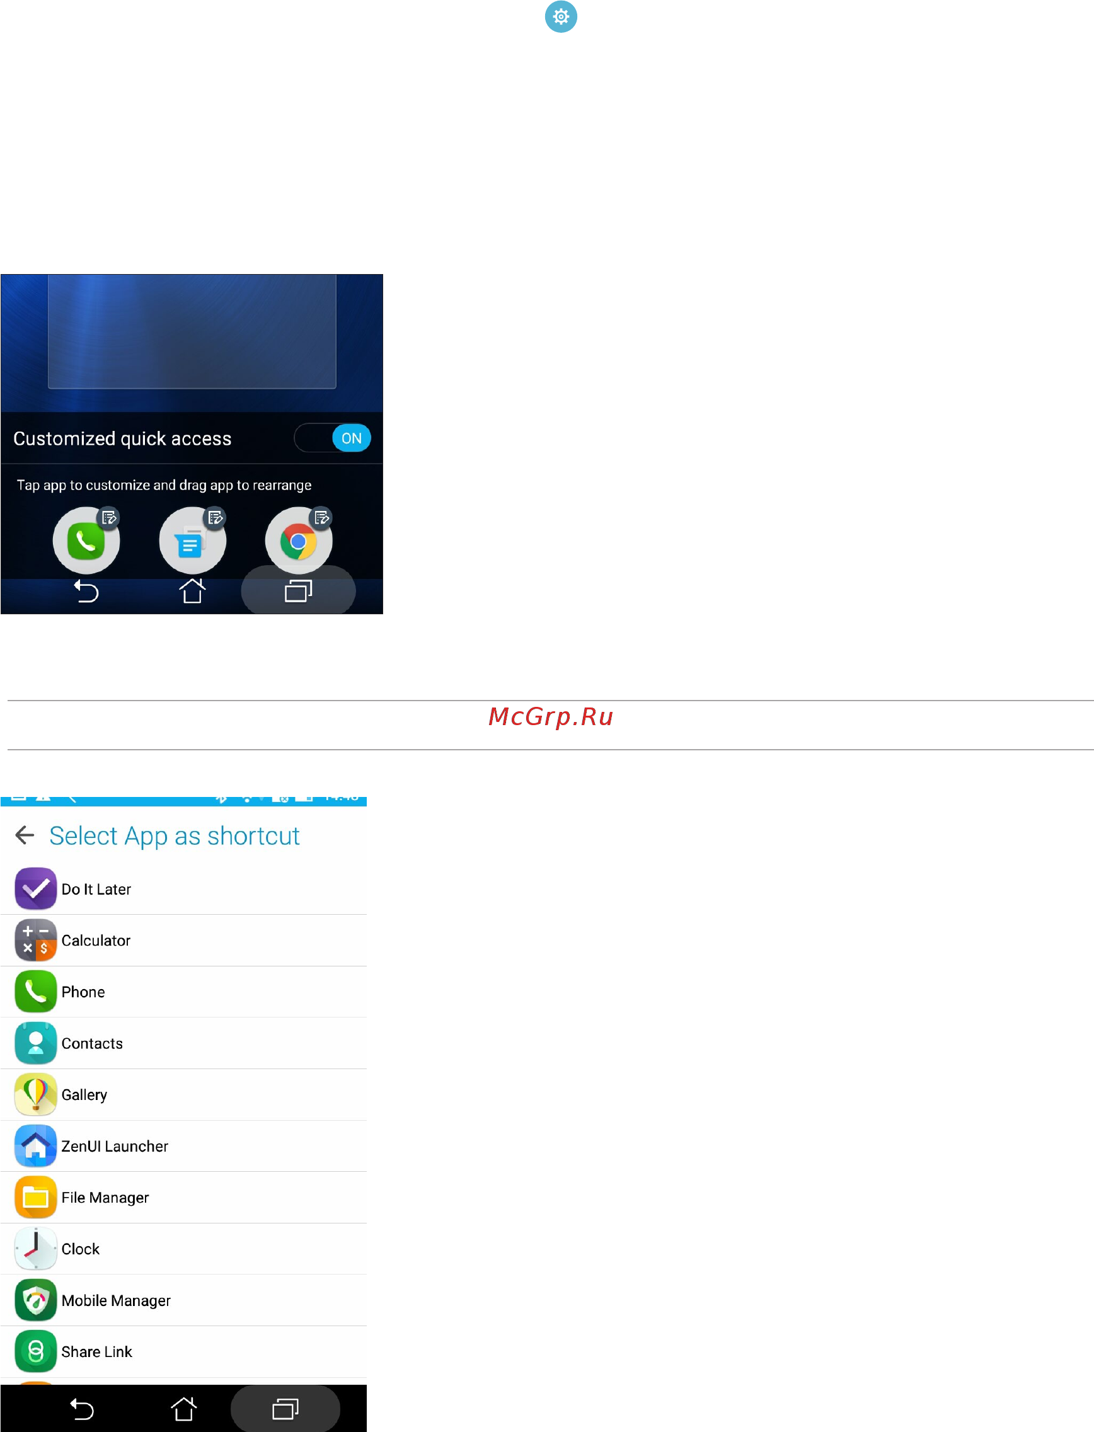Image resolution: width=1094 pixels, height=1432 pixels.
Task: Click the Select App as shortcut title
Action: (x=175, y=836)
